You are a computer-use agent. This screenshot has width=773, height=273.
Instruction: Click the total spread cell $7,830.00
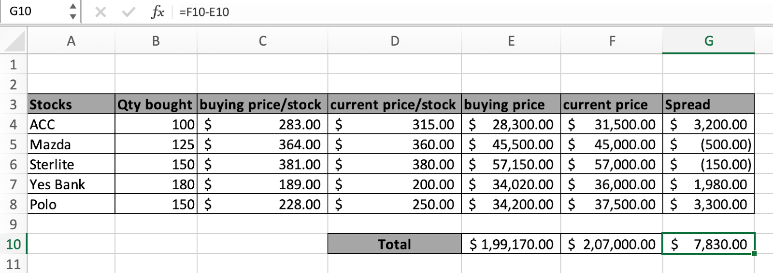[x=708, y=244]
